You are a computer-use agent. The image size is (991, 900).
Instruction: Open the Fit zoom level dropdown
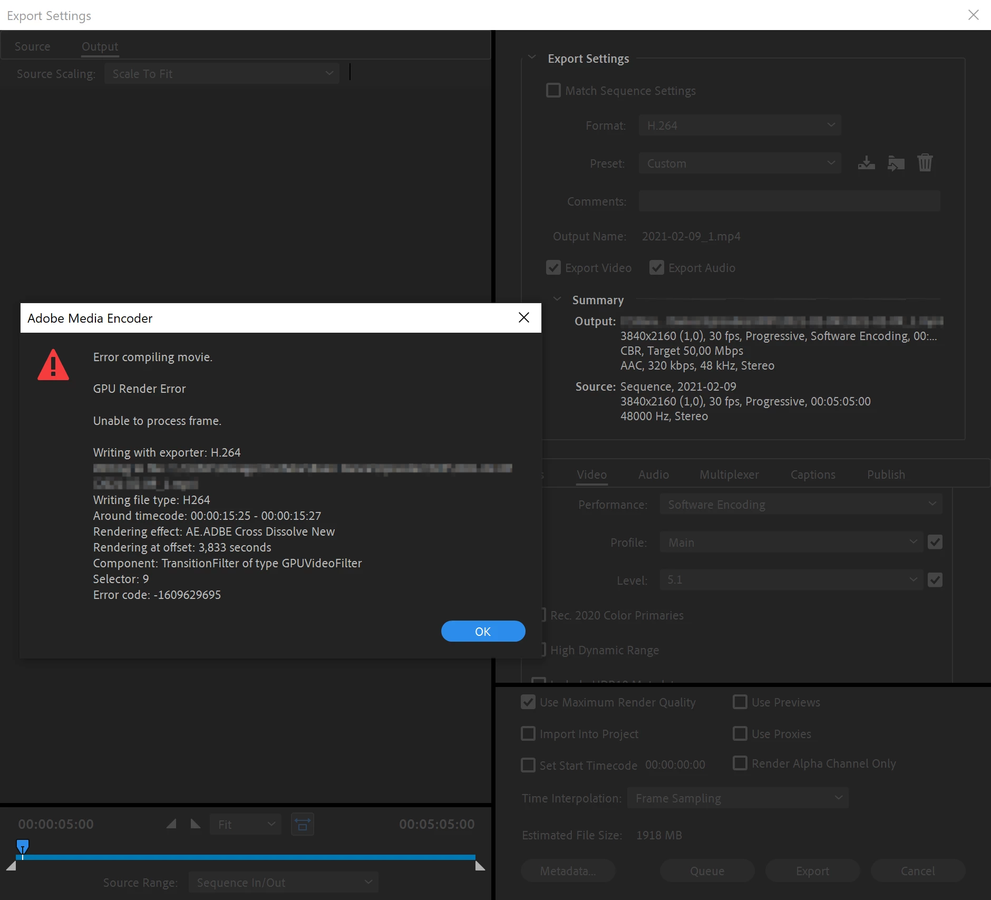[246, 824]
